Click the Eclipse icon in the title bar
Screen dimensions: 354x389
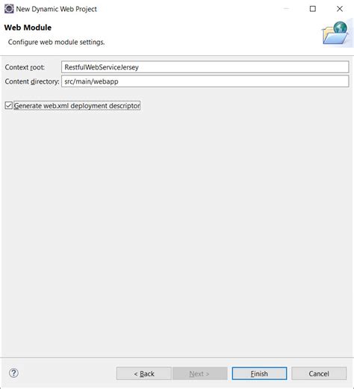pyautogui.click(x=9, y=9)
